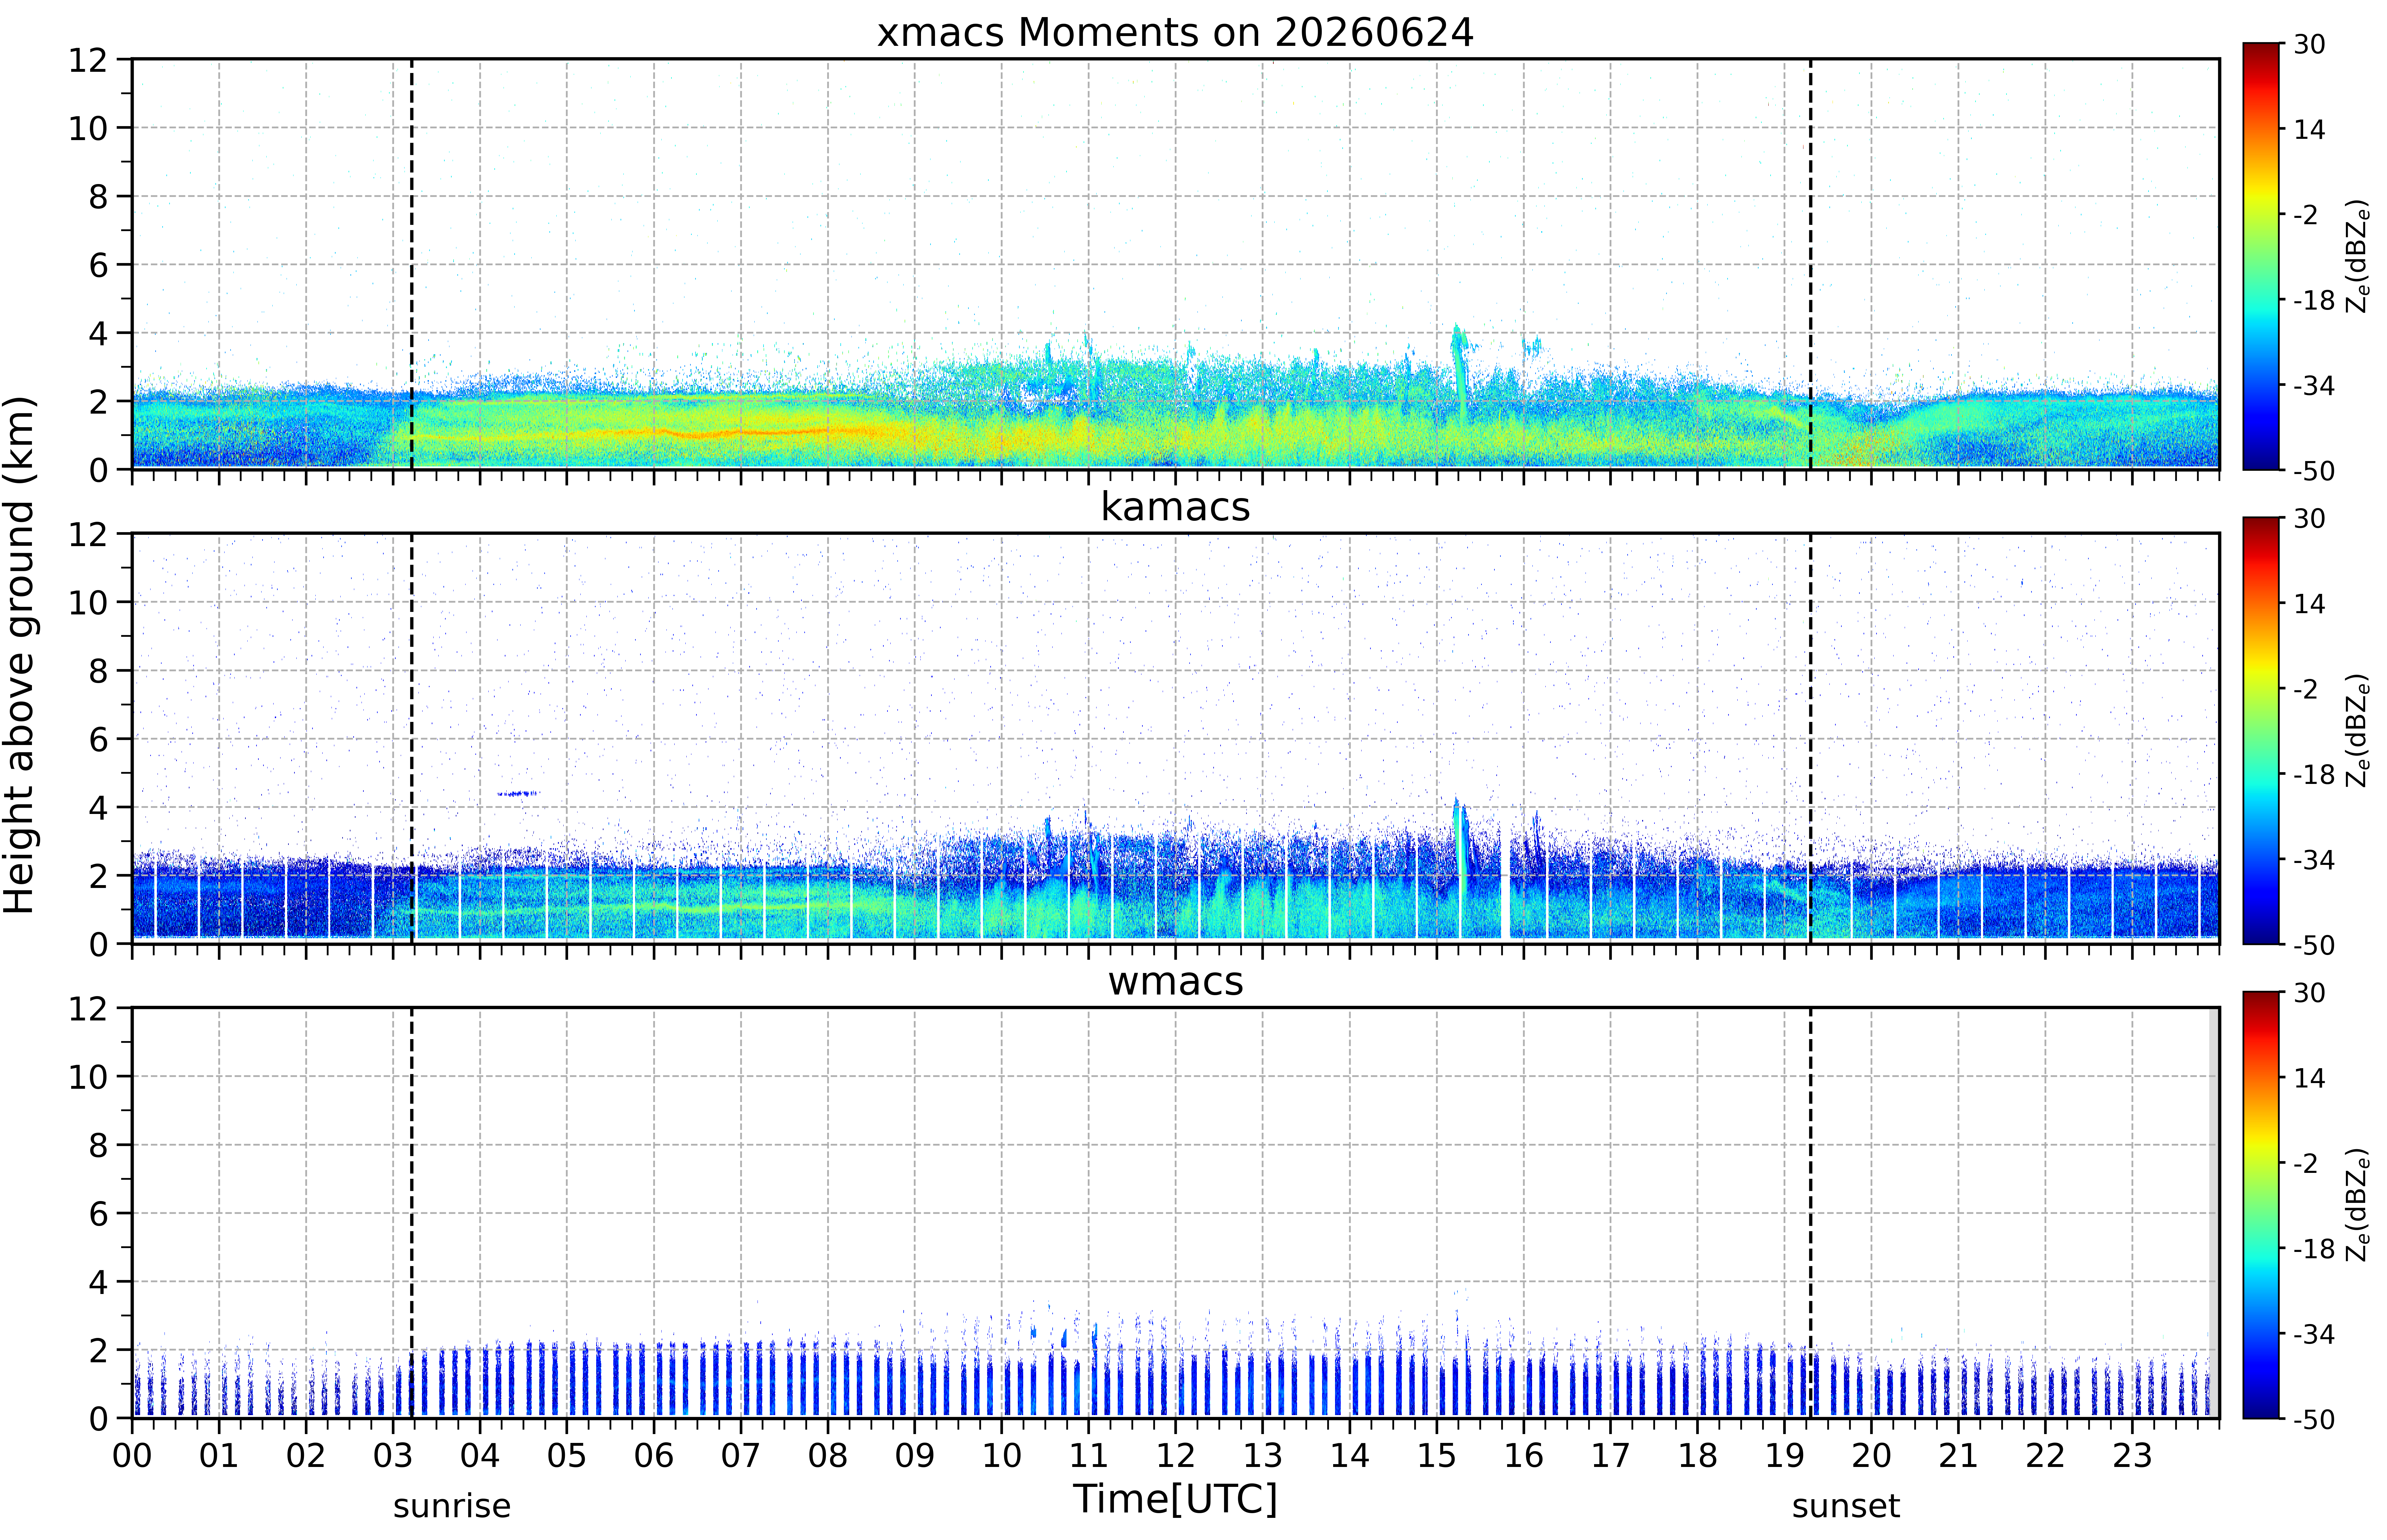Click the sunset dashed line in kamacs panel
The width and height of the screenshot is (2387, 1540).
(1810, 738)
